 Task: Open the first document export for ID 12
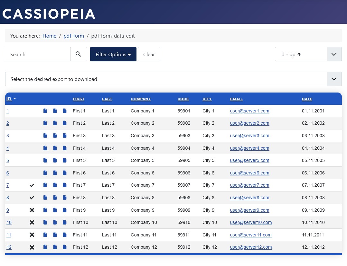(x=45, y=247)
